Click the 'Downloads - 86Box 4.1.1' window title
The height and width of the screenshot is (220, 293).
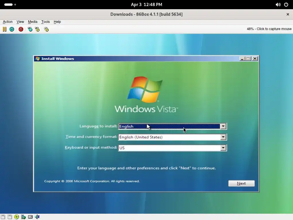[x=146, y=14]
